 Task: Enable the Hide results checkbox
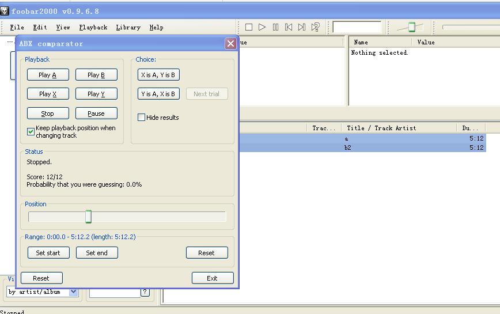[141, 118]
